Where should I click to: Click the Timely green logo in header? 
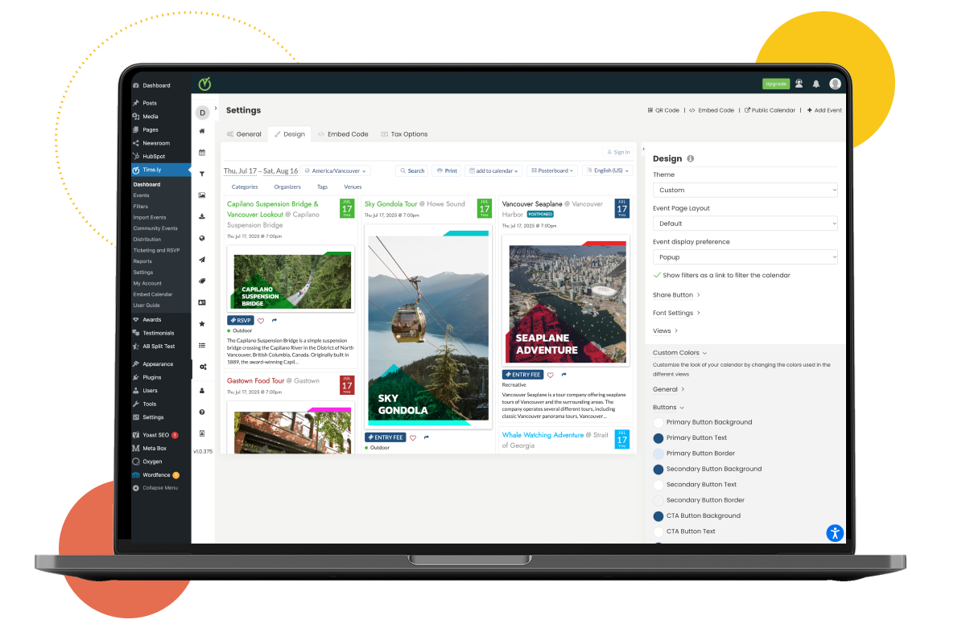click(x=205, y=84)
